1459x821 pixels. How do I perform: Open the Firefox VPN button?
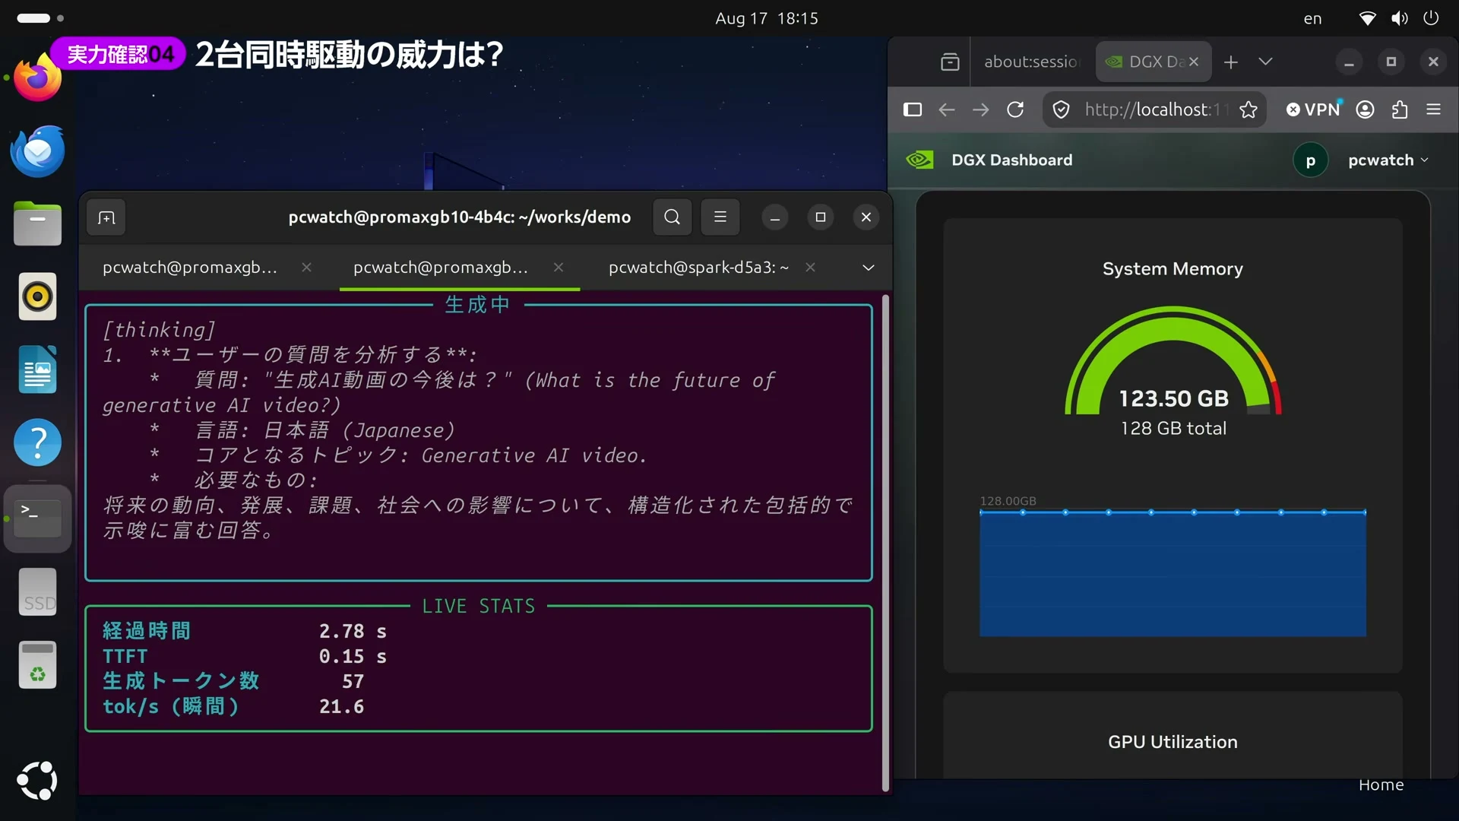tap(1313, 109)
